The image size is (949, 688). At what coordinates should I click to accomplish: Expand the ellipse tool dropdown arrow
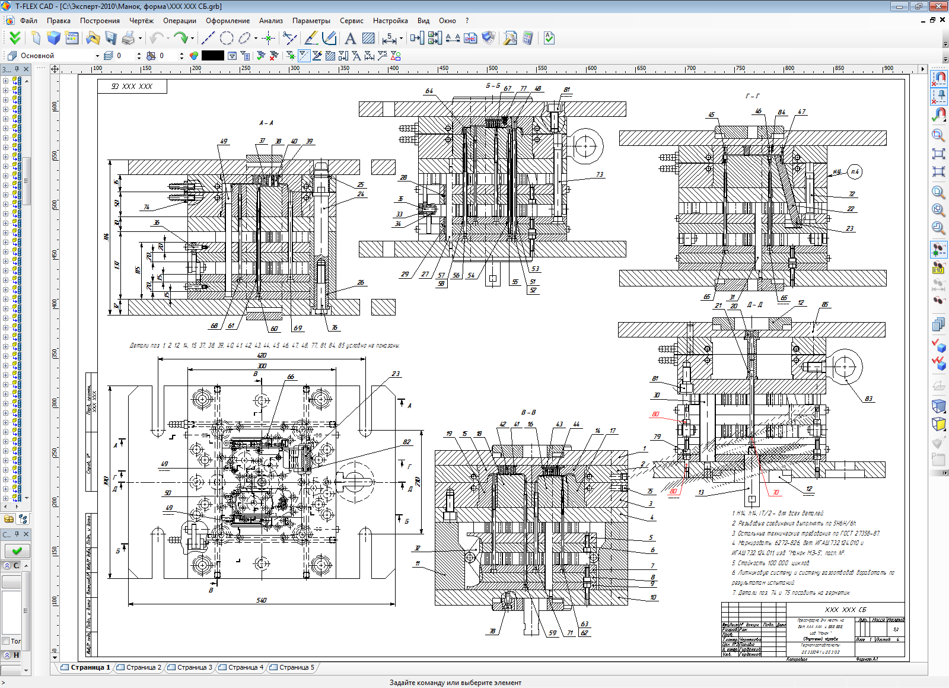point(256,39)
